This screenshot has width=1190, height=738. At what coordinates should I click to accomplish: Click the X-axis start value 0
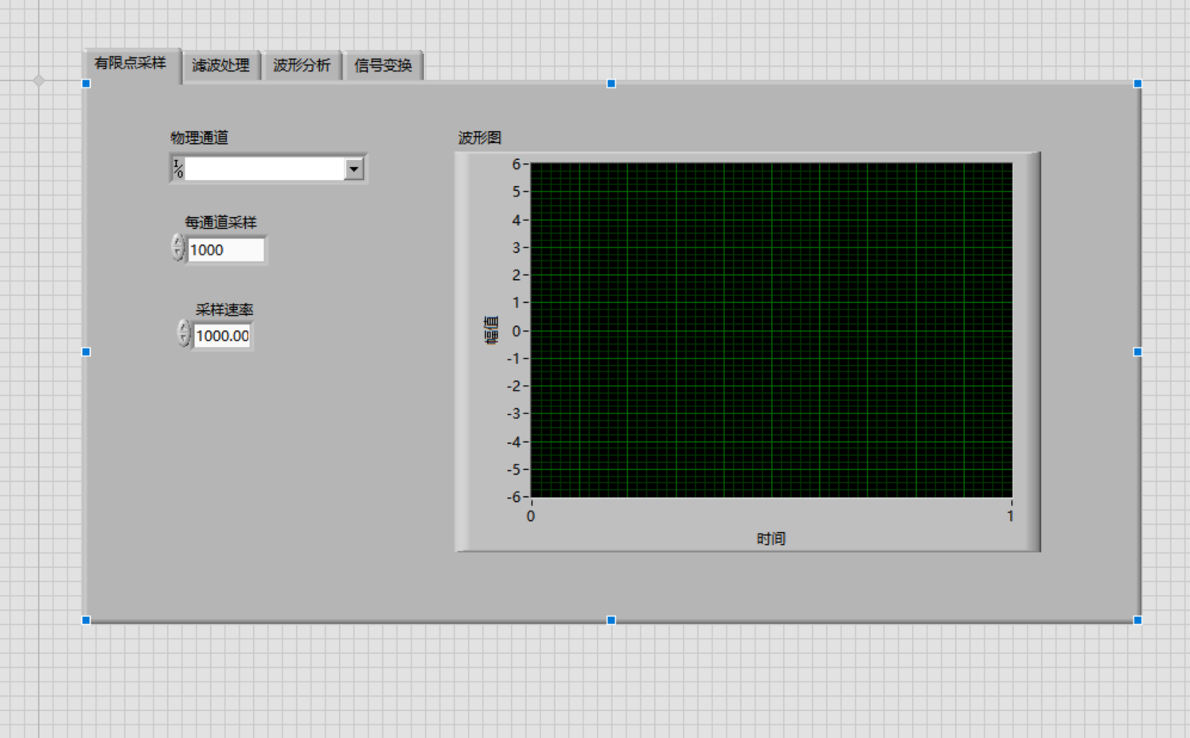tap(531, 516)
